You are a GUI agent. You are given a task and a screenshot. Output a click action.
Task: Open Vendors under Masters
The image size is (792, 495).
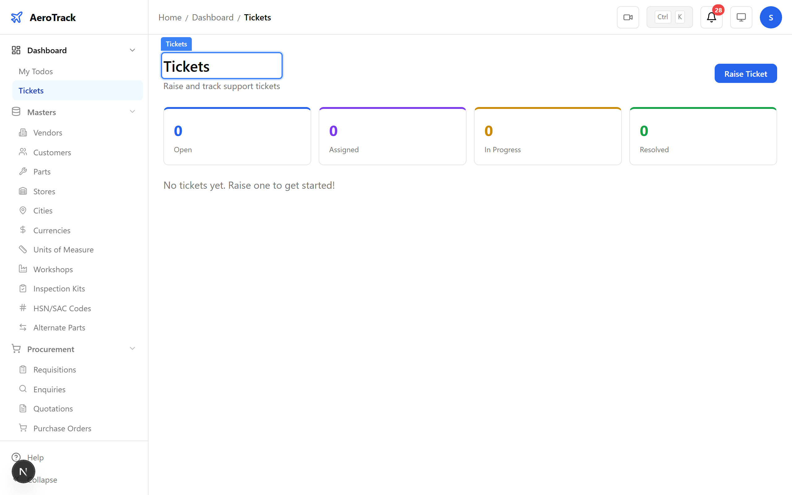click(x=48, y=132)
